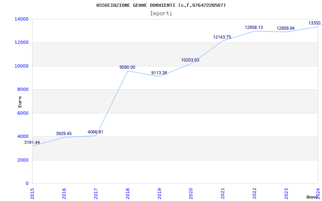Click the 2023 x-axis label
Viewport: 322px width, 201px height.
pyautogui.click(x=287, y=194)
